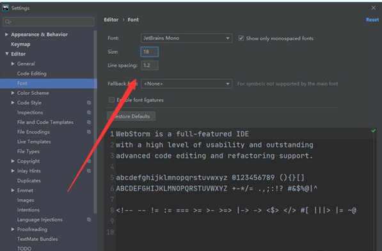Viewport: 382px width, 251px height.
Task: Click preview line starting 'abcdefghijklmnopqrstuvwxyz'
Action: pyautogui.click(x=210, y=178)
